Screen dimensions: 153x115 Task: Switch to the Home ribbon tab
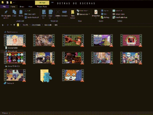13,7
